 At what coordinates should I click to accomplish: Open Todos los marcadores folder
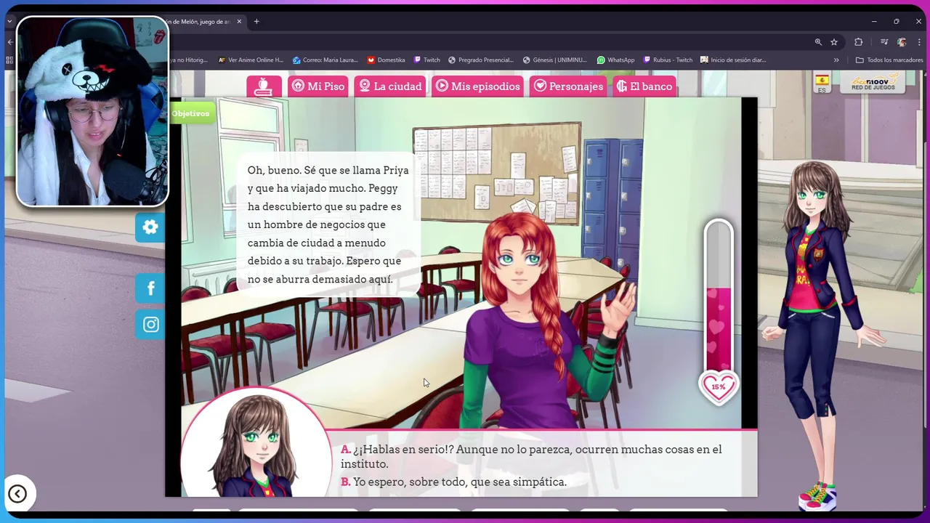(x=889, y=60)
